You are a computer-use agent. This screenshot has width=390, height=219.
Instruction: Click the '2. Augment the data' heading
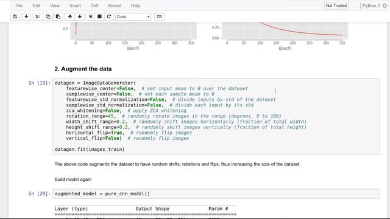(x=83, y=69)
